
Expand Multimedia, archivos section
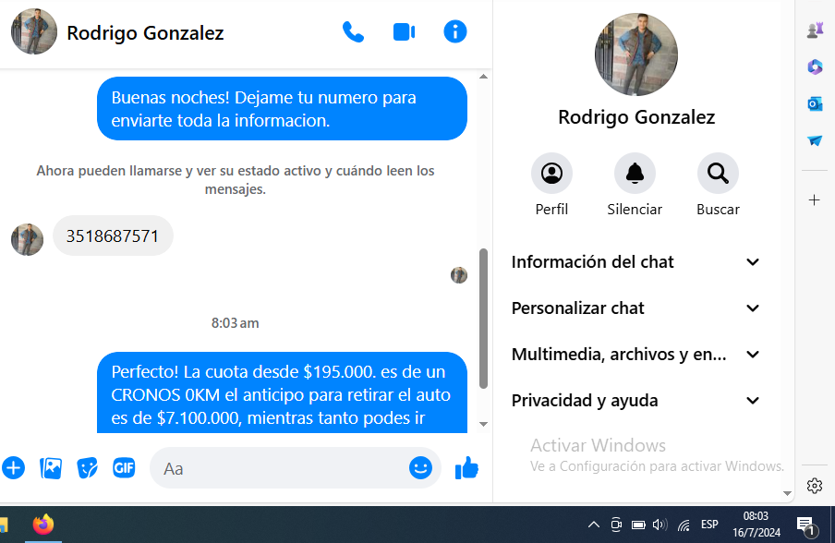click(635, 355)
